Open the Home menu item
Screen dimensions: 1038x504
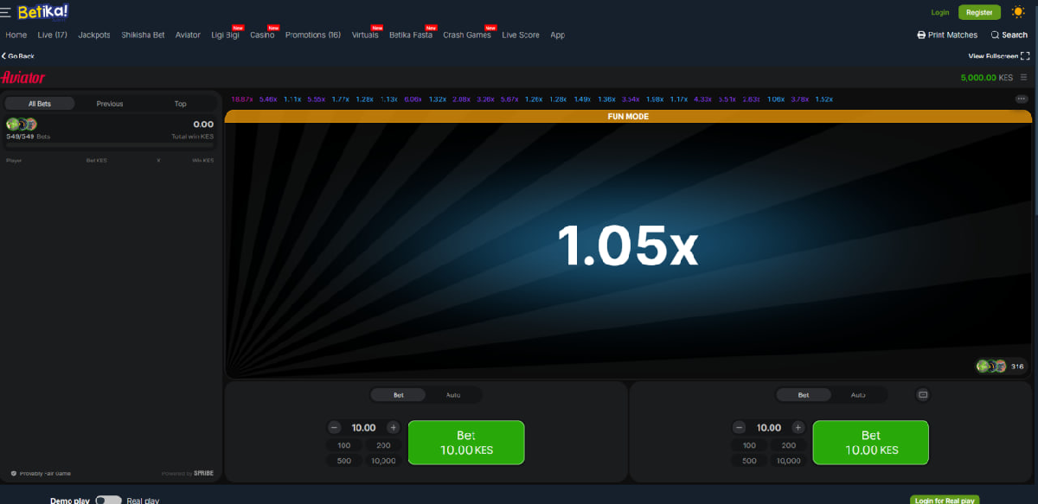coord(16,35)
